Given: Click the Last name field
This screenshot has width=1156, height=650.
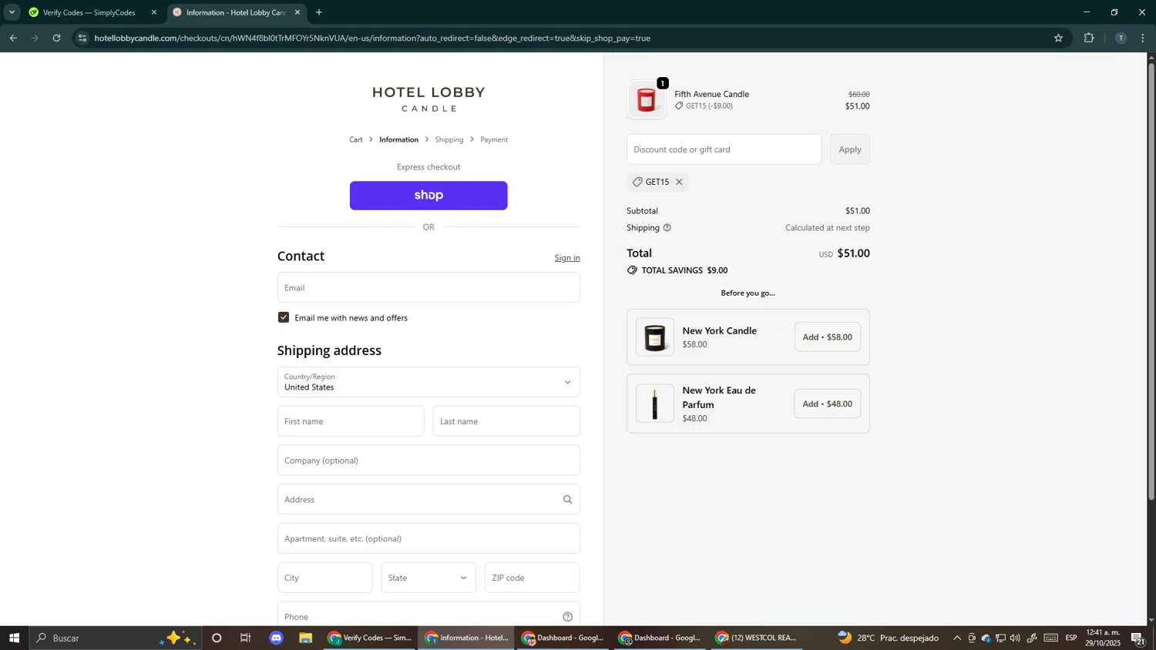Looking at the screenshot, I should 506,421.
